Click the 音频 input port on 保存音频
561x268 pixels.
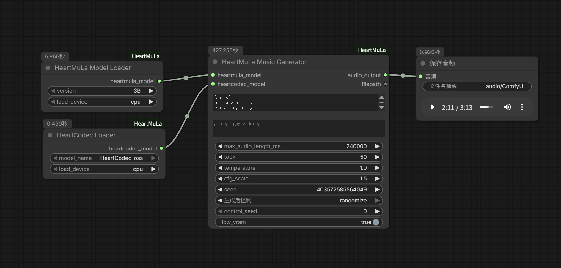click(421, 77)
